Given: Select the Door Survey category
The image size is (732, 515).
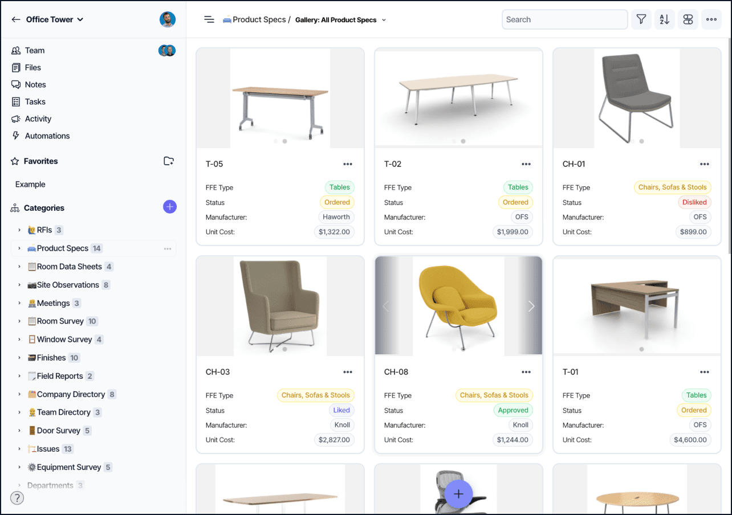Looking at the screenshot, I should pyautogui.click(x=59, y=431).
